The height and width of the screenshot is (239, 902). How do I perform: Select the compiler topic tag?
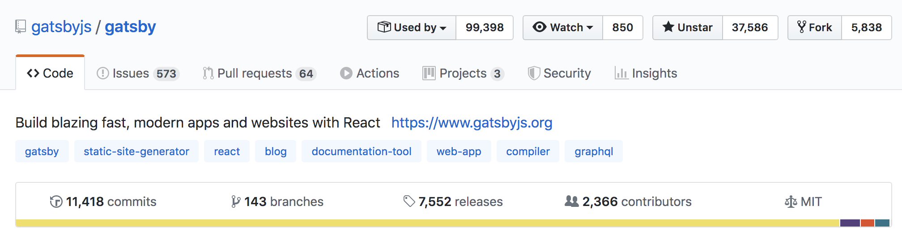[x=528, y=152]
